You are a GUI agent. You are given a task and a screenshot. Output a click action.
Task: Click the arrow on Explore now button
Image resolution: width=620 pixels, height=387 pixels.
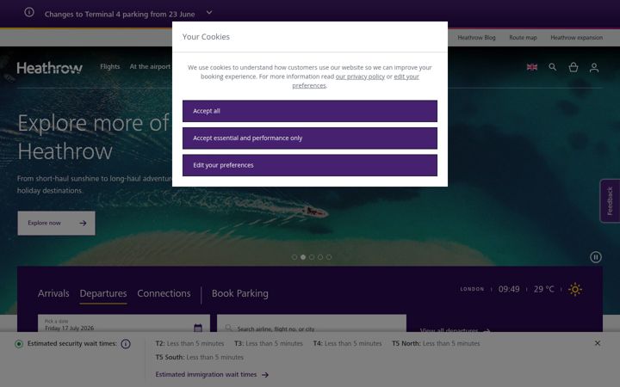pyautogui.click(x=83, y=223)
